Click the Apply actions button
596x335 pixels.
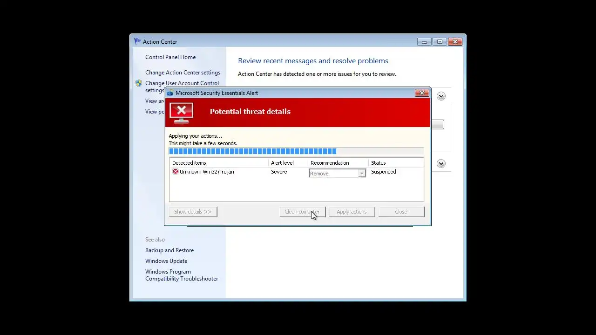coord(352,212)
